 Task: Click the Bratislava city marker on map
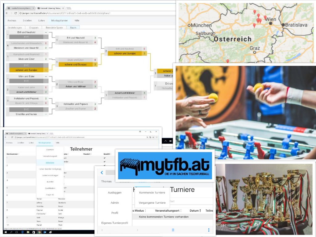click(283, 25)
